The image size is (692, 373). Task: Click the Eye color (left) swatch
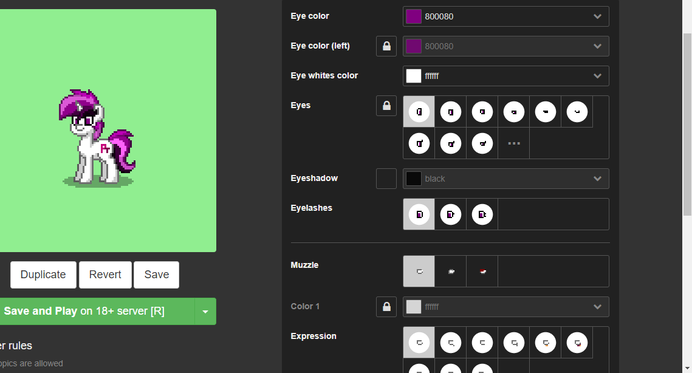[x=414, y=46]
